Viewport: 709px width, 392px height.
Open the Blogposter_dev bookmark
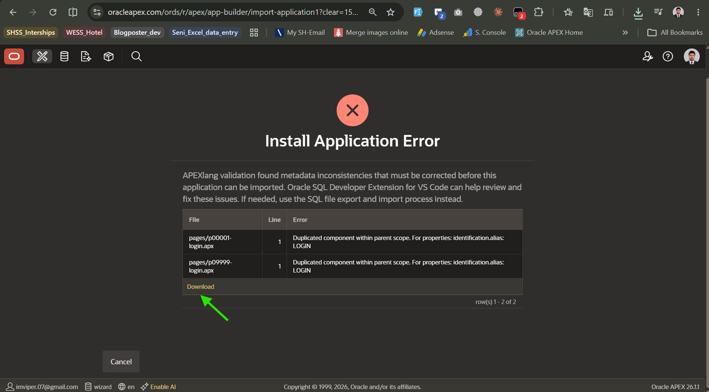coord(137,33)
